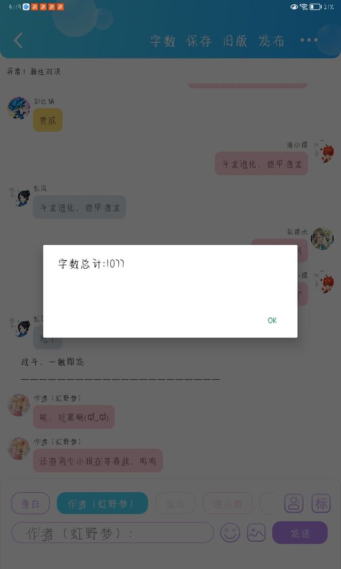This screenshot has height=569, width=341.
Task: Open 字数 word count in header
Action: tap(163, 41)
